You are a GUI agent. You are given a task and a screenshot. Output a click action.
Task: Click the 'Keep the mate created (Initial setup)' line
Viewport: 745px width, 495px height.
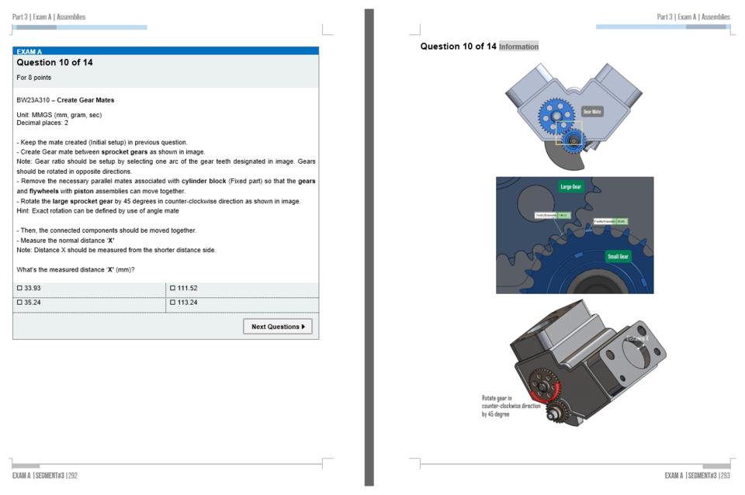pos(102,142)
